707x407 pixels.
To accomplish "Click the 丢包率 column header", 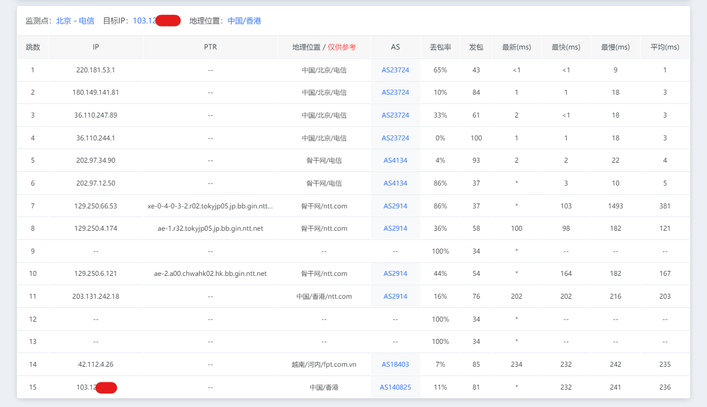I will (x=441, y=47).
